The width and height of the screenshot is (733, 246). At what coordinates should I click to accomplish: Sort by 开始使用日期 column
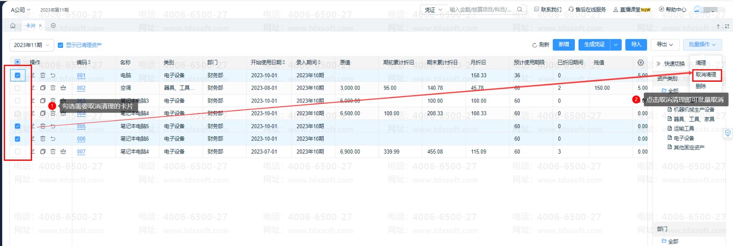click(x=283, y=62)
